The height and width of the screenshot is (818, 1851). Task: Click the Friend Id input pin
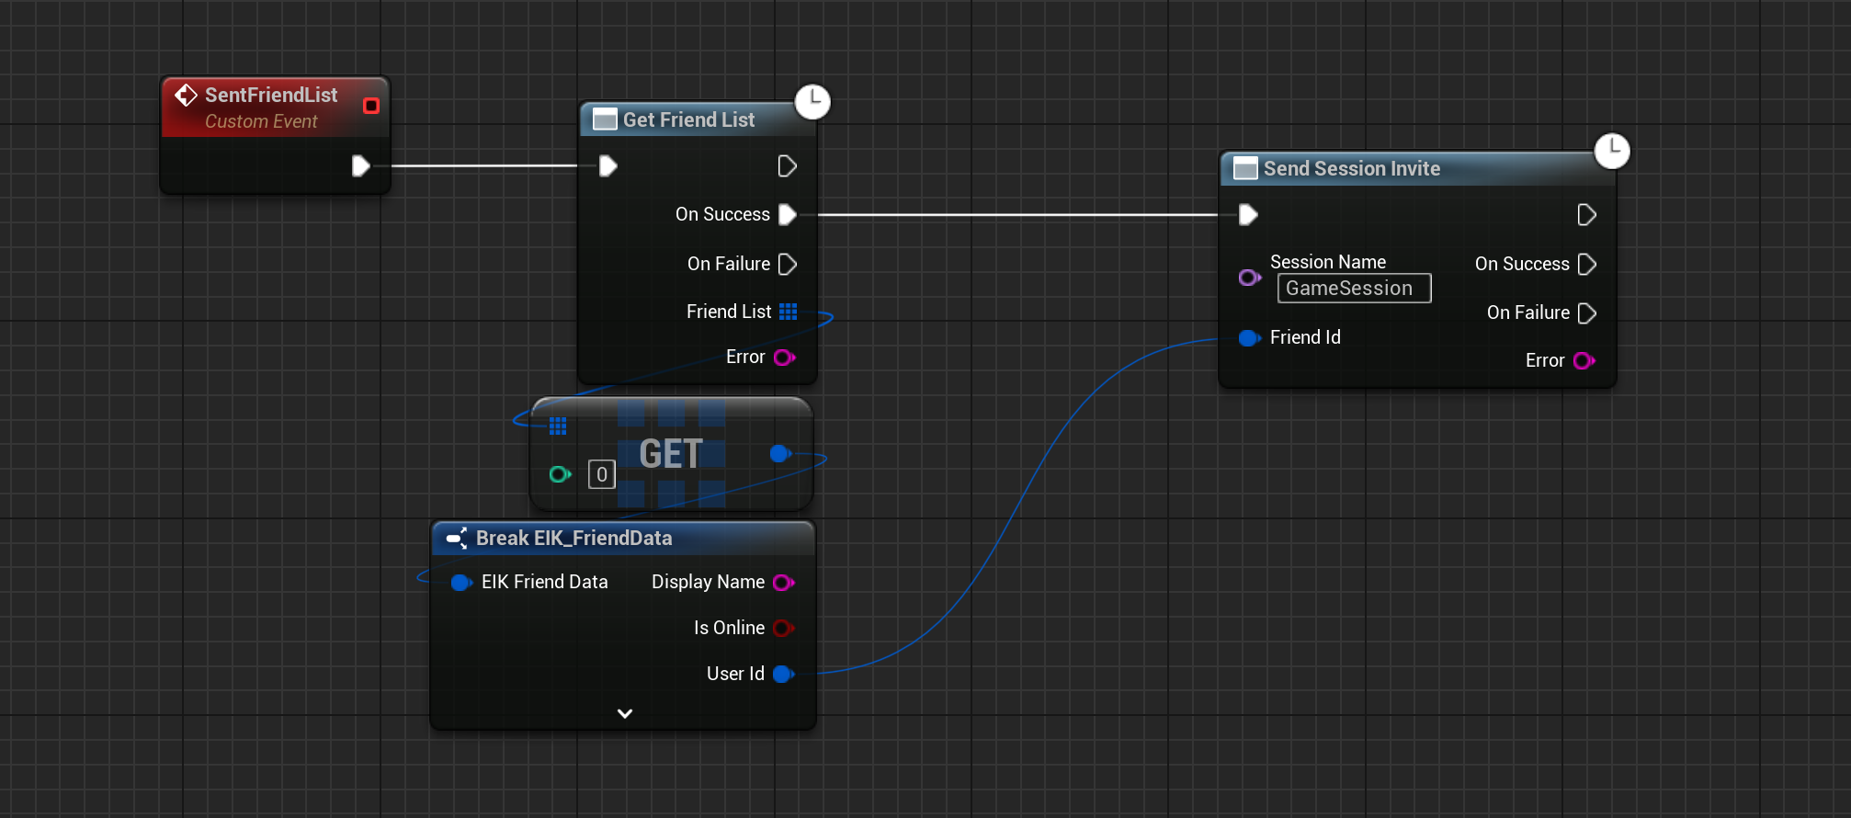pyautogui.click(x=1248, y=337)
